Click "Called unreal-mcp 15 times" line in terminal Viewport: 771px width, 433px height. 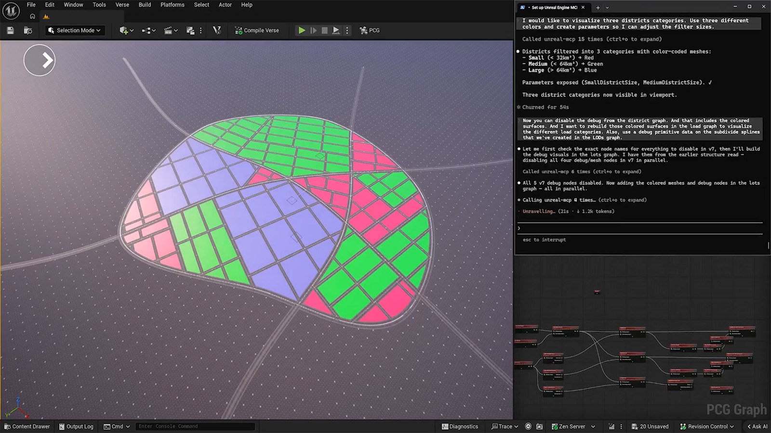pos(592,39)
